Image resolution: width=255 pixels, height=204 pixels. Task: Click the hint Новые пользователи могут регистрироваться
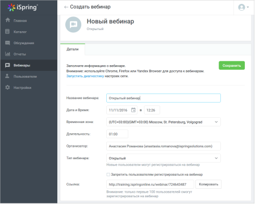click(153, 165)
